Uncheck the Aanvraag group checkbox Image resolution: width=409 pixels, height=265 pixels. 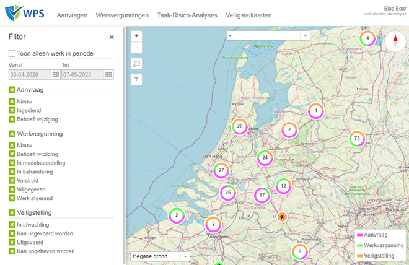(x=12, y=90)
